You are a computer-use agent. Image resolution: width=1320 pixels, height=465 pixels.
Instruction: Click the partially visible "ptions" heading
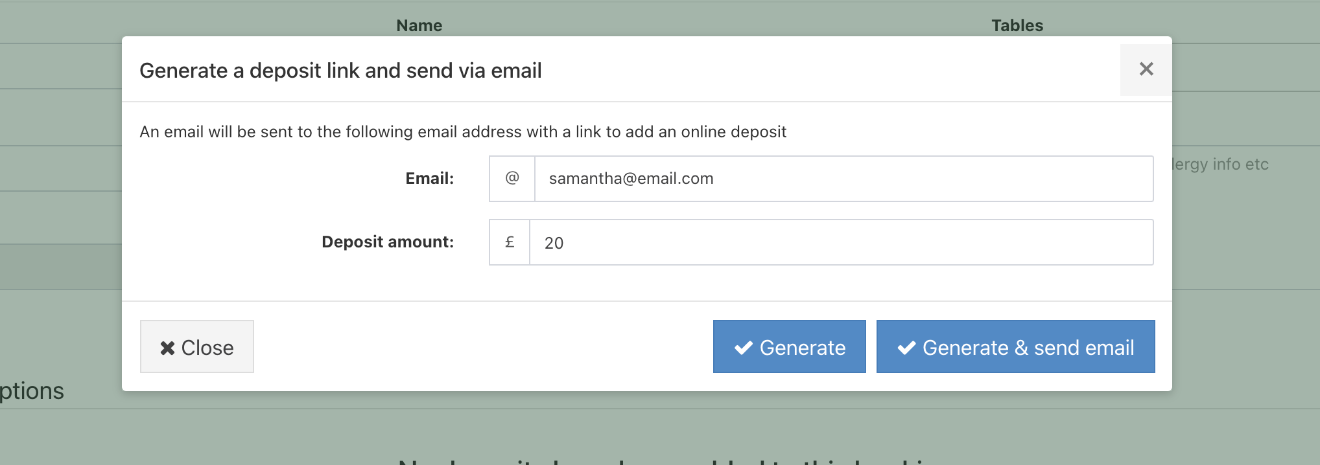32,391
